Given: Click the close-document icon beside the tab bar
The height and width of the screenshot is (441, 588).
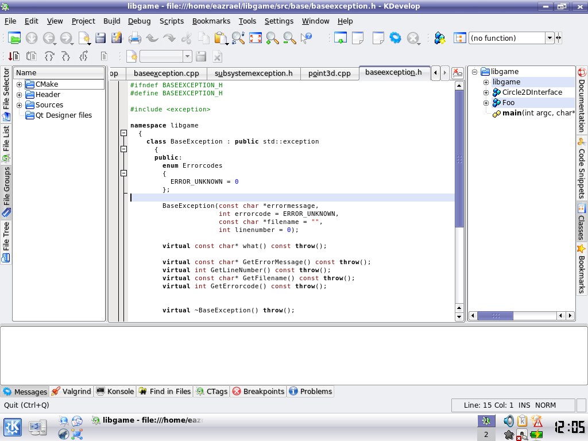Looking at the screenshot, I should (x=457, y=73).
